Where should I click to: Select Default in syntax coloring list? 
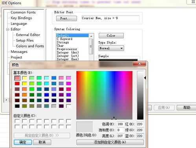click(x=73, y=36)
